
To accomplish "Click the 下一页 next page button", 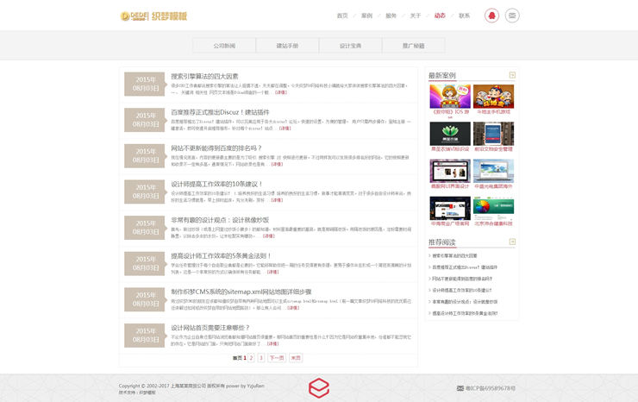I will click(x=276, y=357).
